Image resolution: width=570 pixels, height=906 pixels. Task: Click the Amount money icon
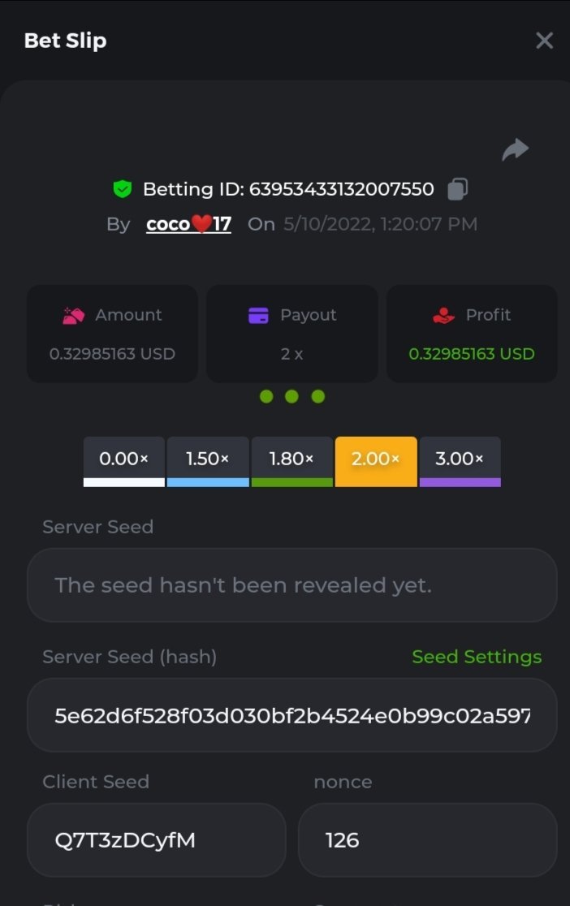(74, 316)
